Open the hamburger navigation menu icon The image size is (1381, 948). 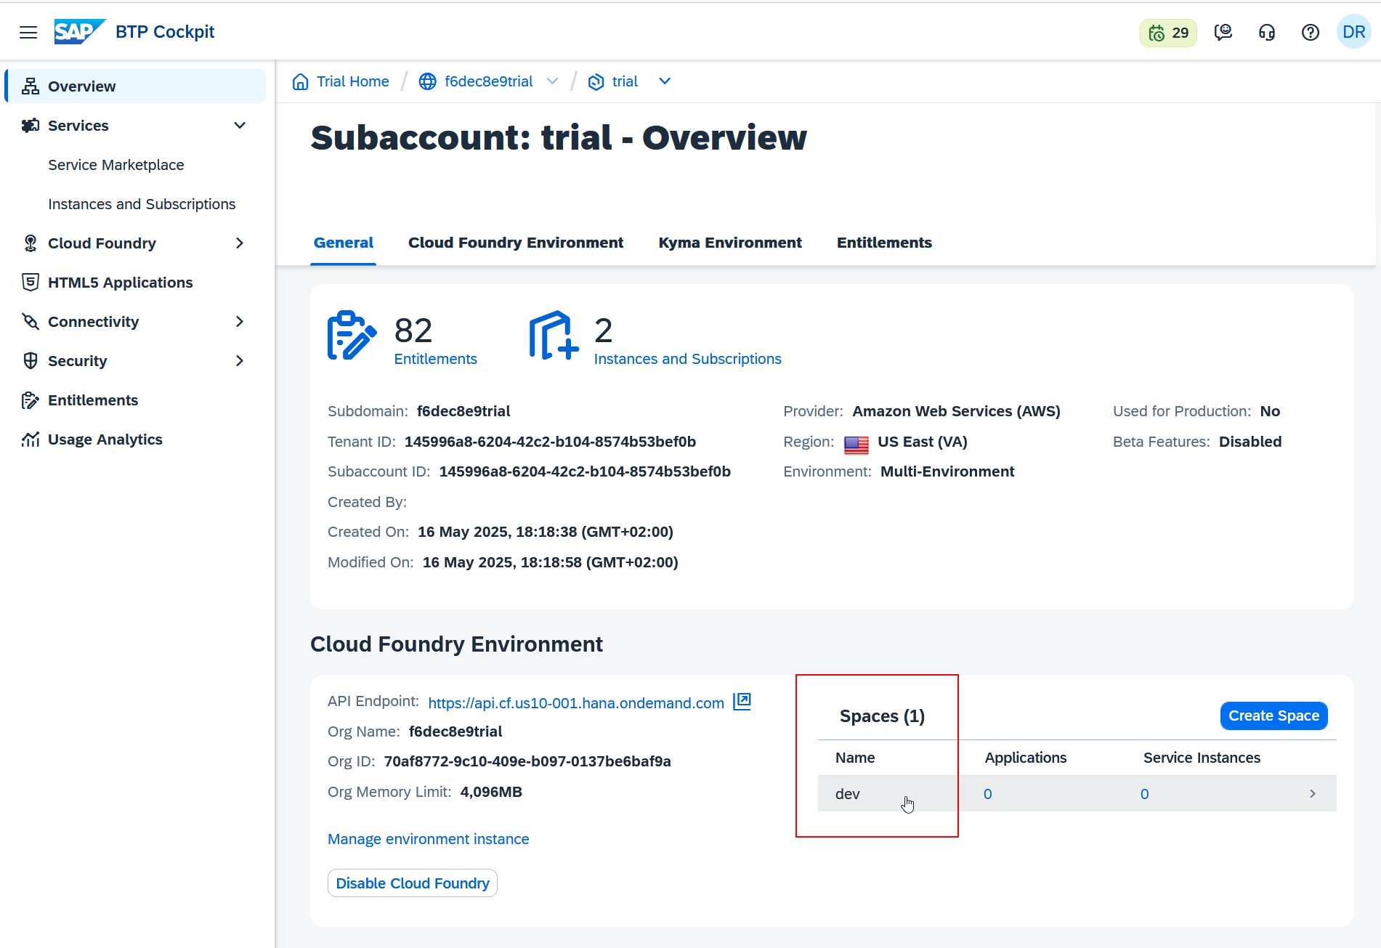pyautogui.click(x=28, y=32)
